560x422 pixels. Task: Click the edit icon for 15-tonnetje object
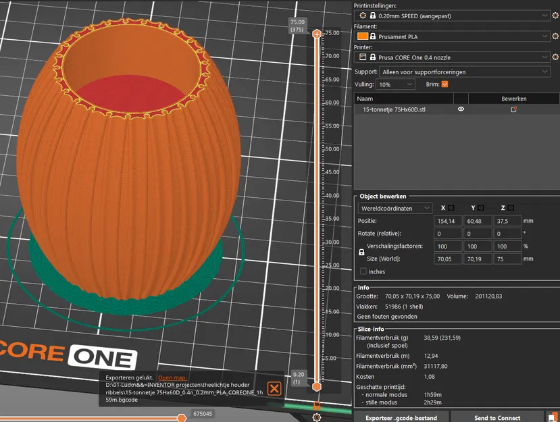click(513, 109)
